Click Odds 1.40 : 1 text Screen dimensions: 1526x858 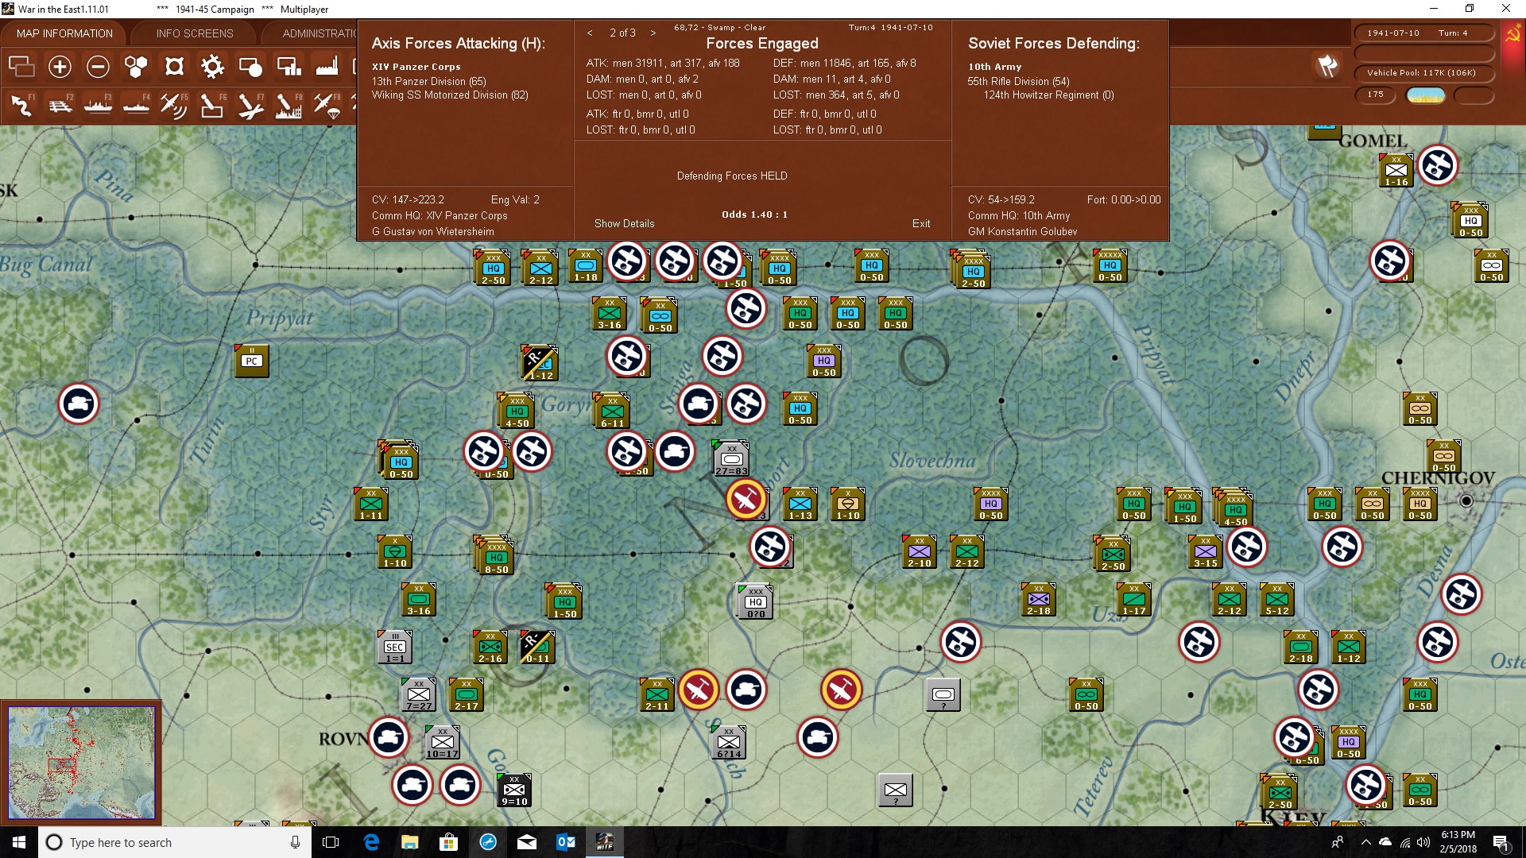[x=754, y=214]
